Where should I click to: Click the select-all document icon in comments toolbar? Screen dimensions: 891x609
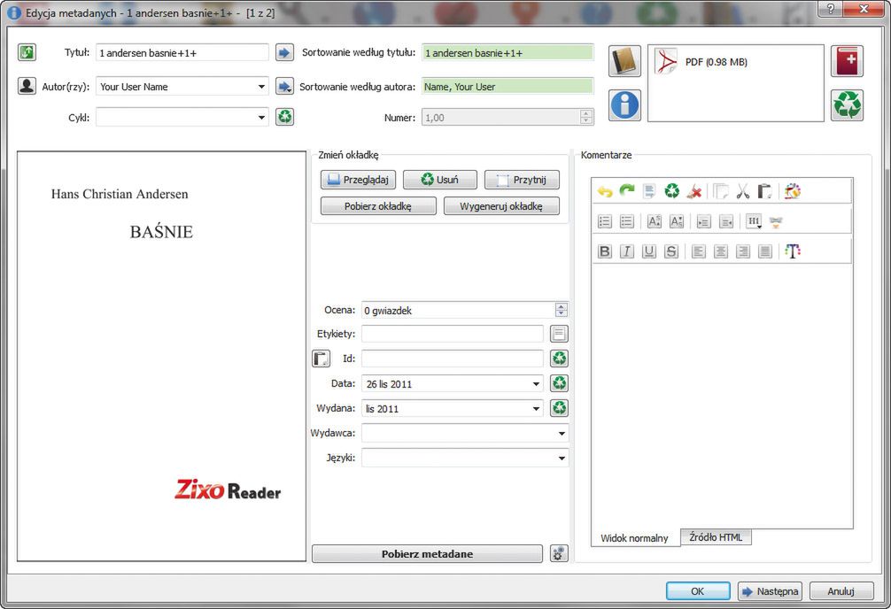(649, 191)
